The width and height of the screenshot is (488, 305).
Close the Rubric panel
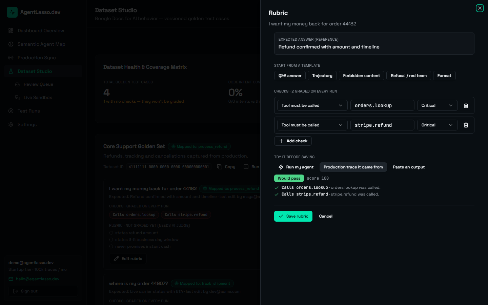click(480, 8)
